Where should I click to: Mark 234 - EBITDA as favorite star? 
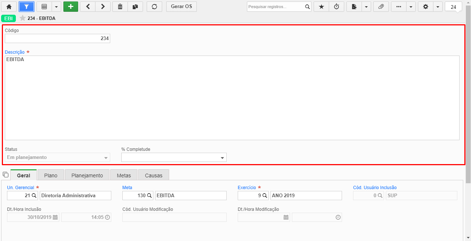(22, 18)
